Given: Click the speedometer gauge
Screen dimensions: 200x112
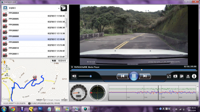Looking at the screenshot, I should point(78,93).
